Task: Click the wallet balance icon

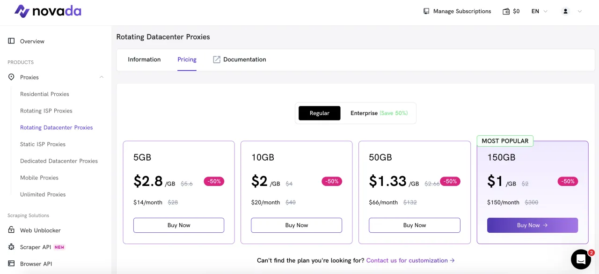Action: pyautogui.click(x=506, y=11)
